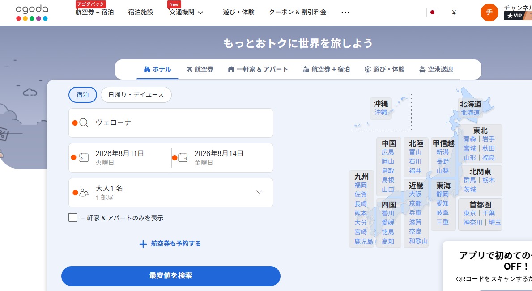Toggle 一軒家 & アパートのみを表示 checkbox
The height and width of the screenshot is (291, 532).
[x=73, y=217]
